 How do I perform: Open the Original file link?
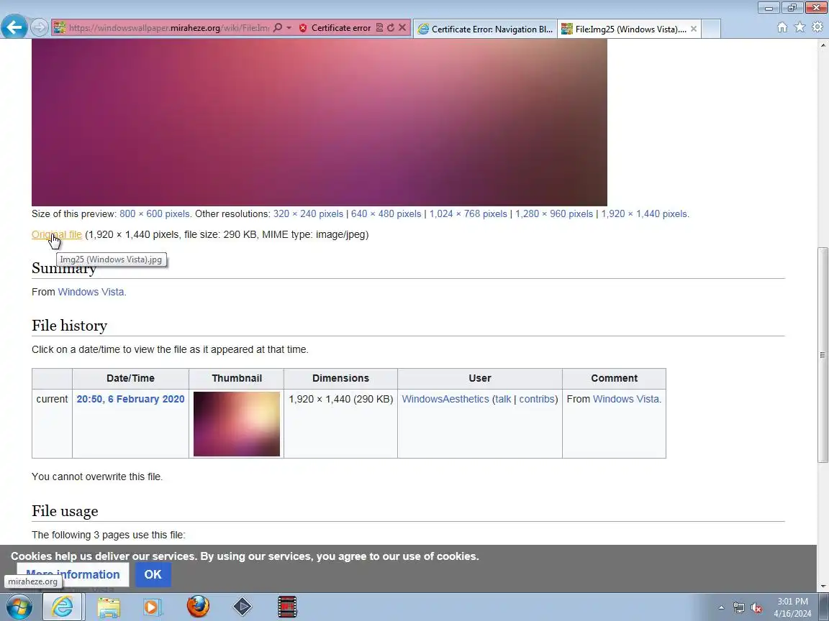pyautogui.click(x=57, y=234)
